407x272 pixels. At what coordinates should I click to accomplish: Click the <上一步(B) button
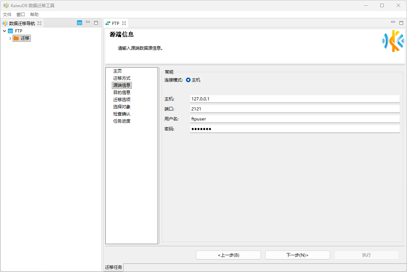[x=228, y=255]
